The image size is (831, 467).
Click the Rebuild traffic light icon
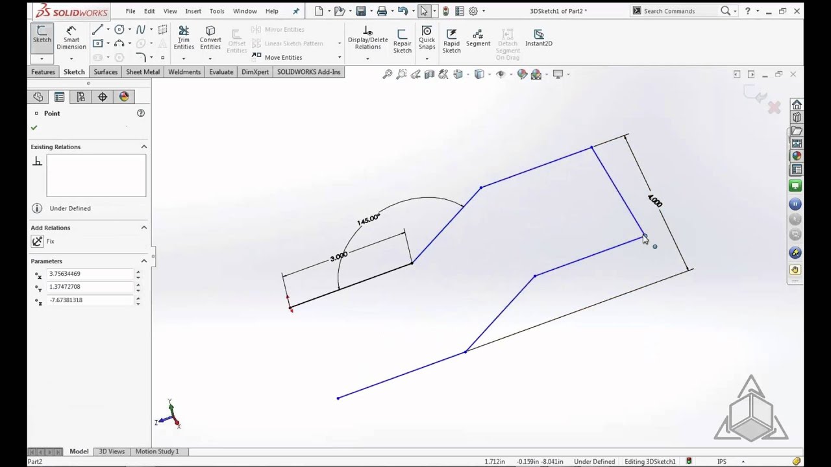445,11
